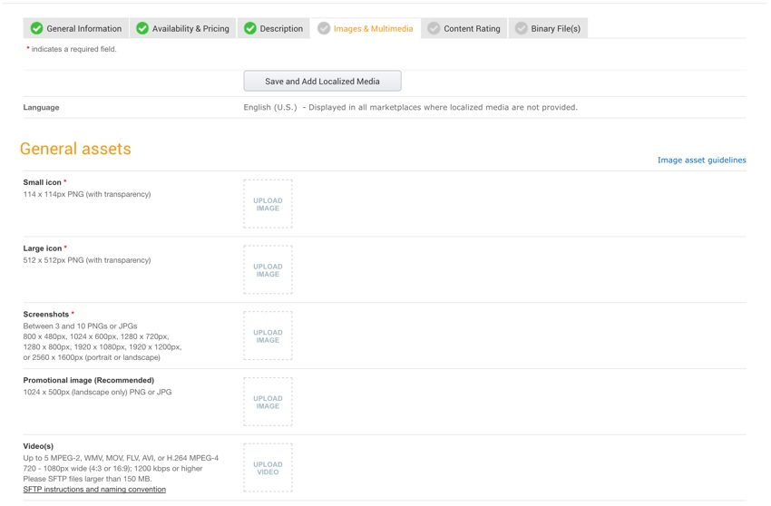Click 'Please SFTP files larger than 150 MB' text
This screenshot has height=506, width=771.
(x=87, y=479)
